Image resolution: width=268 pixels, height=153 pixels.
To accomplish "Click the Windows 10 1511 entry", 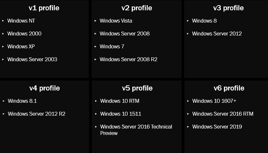I will 121,114.
